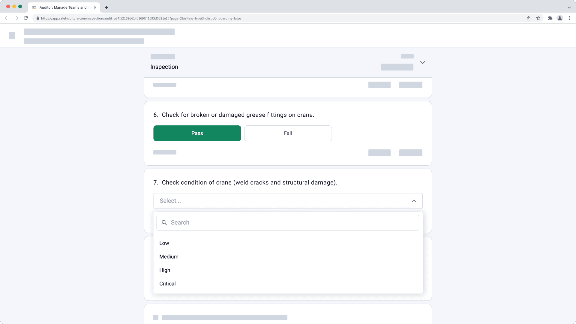Select Low from the dropdown options
The width and height of the screenshot is (576, 324).
point(164,243)
